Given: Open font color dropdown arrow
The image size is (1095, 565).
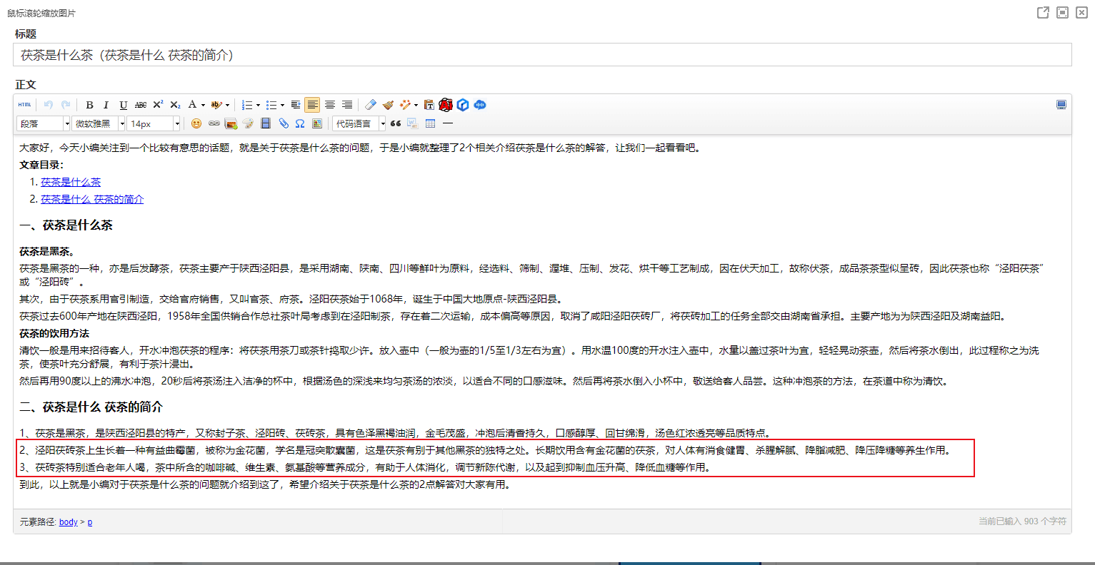Looking at the screenshot, I should [x=203, y=105].
